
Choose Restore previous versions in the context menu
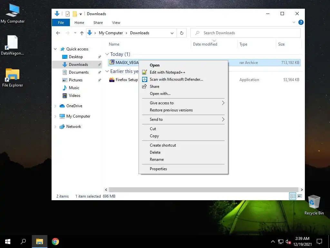coord(183,110)
